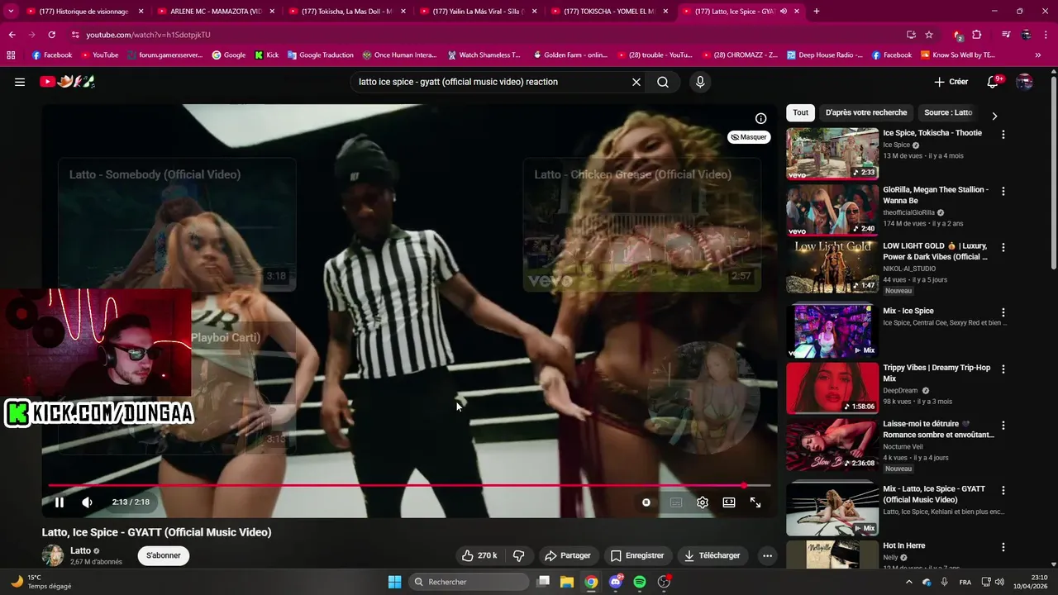Enter full screen mode
The height and width of the screenshot is (595, 1058).
tap(755, 502)
